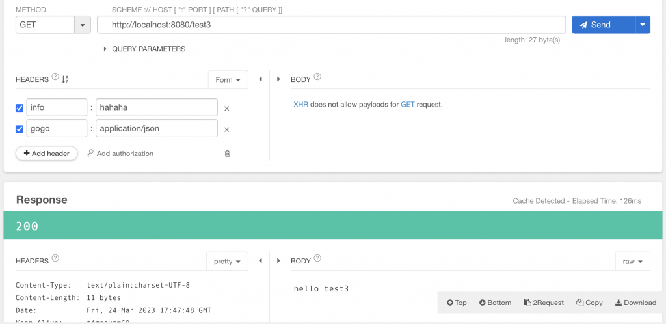Edit the application/json header value field
Viewport: 666px width, 324px height.
(x=157, y=128)
